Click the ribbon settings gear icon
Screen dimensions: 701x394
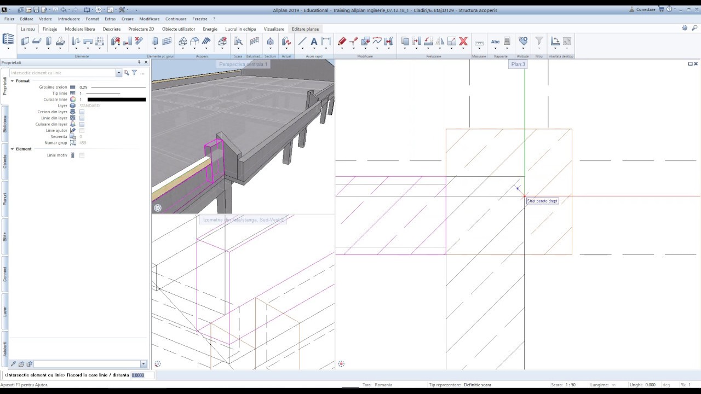tap(685, 28)
